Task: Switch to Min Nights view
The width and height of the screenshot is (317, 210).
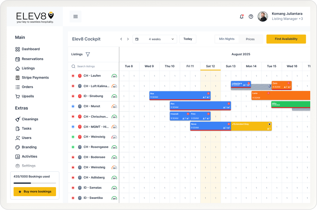Action: coord(227,39)
